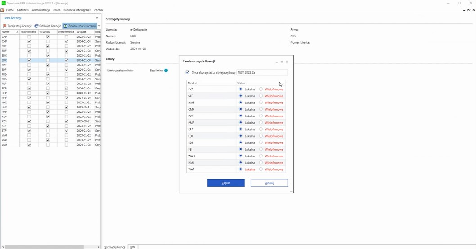
Task: Click the Zarejestruj licencje flag icon
Action: 4,26
